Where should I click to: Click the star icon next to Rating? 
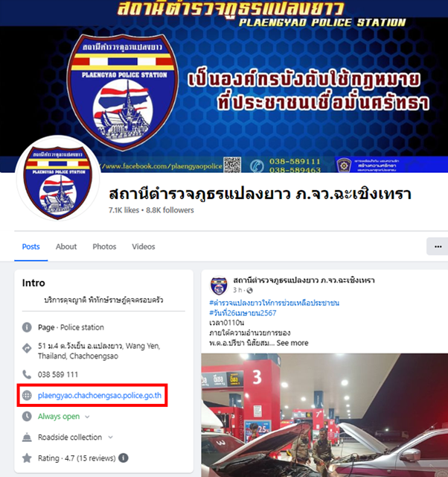point(27,458)
